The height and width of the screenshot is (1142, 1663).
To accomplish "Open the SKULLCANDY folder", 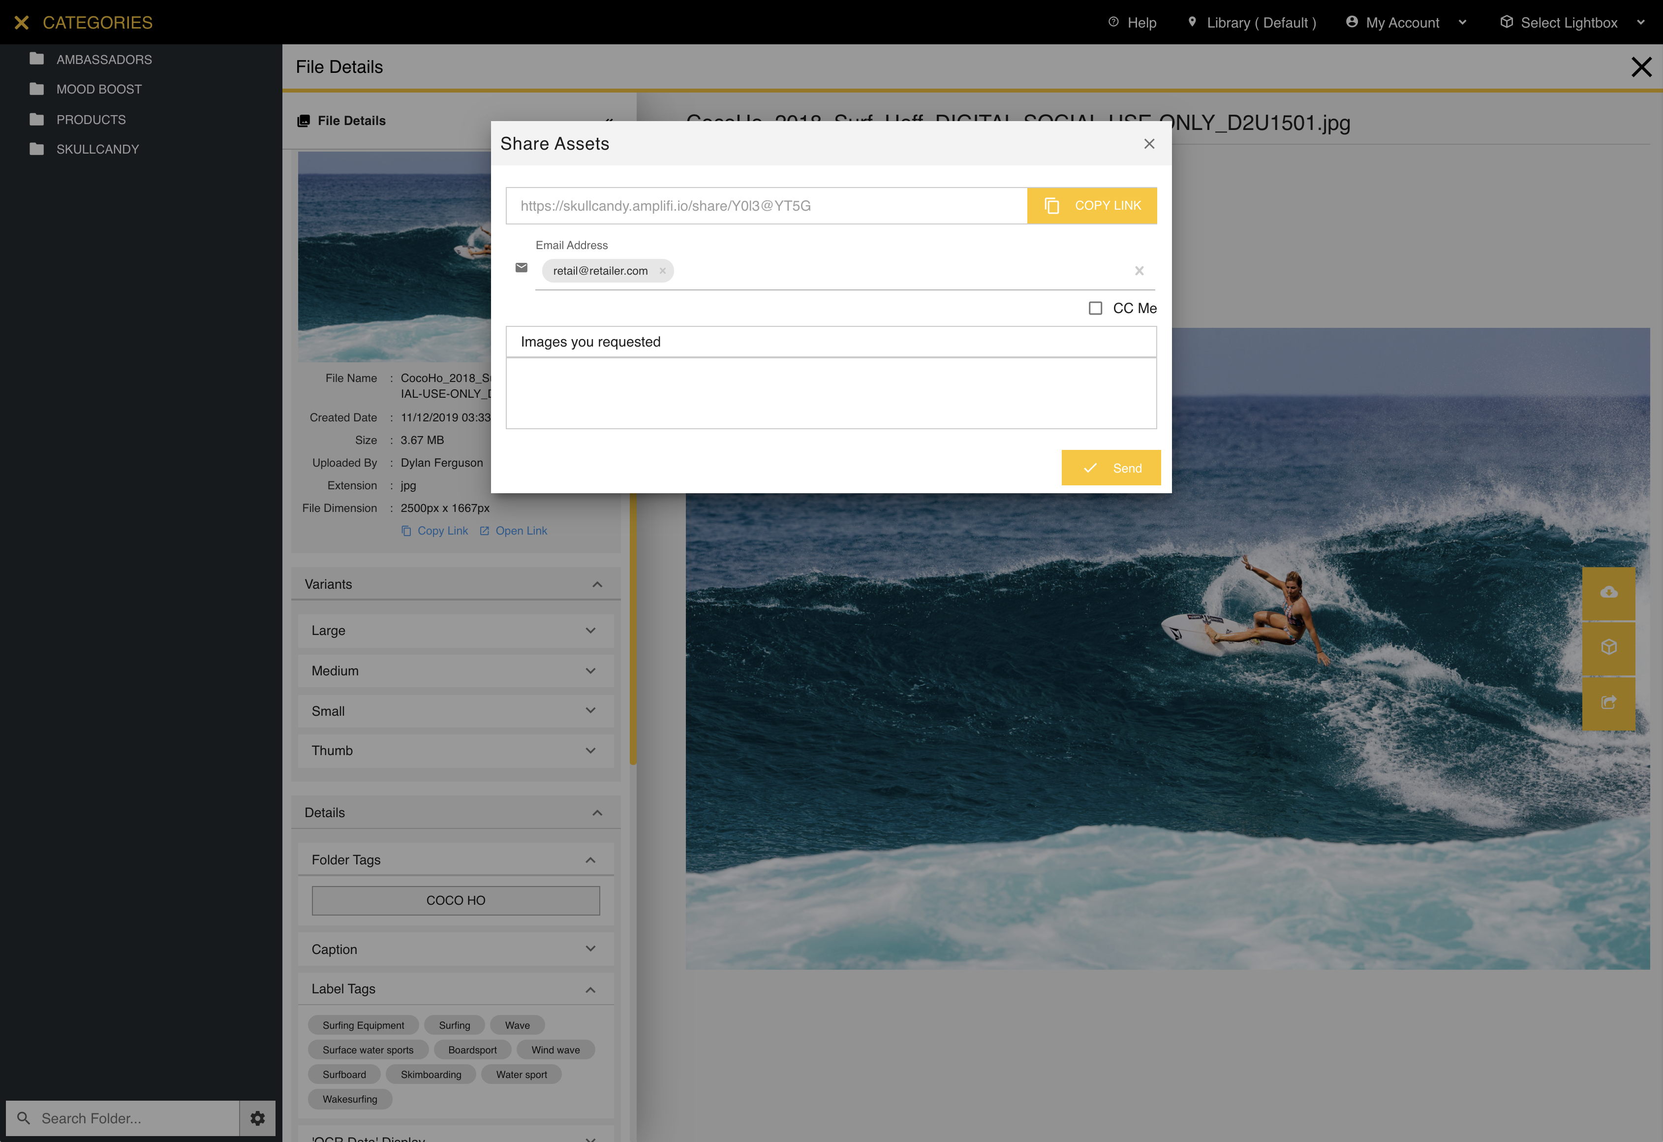I will [85, 150].
